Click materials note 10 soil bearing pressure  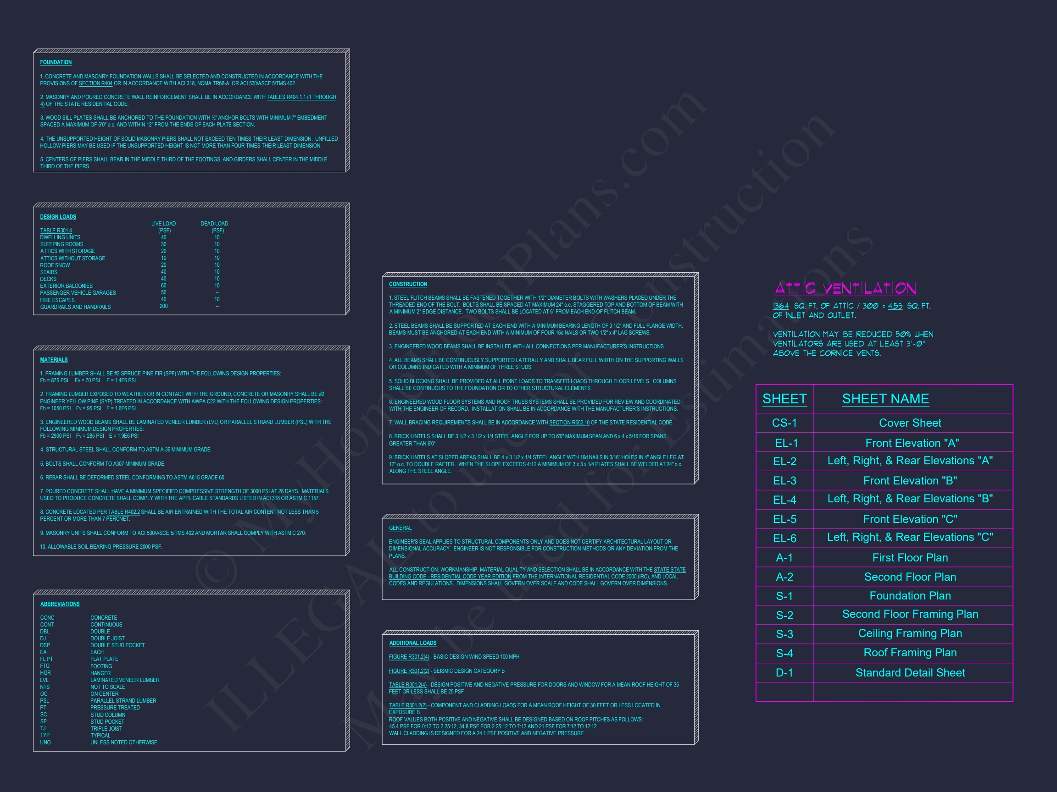click(x=101, y=547)
